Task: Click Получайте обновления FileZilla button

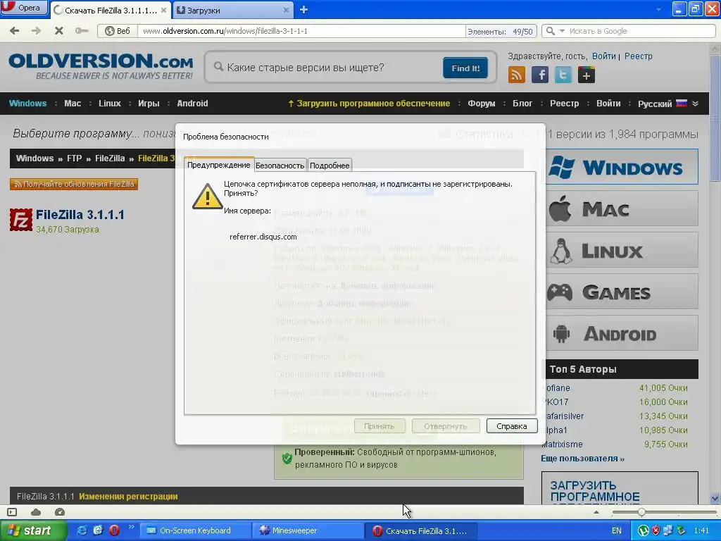Action: (x=74, y=184)
